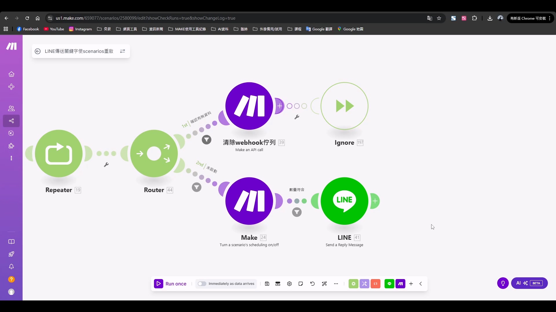
Task: Open the 網頁工具 bookmark folder
Action: click(127, 29)
